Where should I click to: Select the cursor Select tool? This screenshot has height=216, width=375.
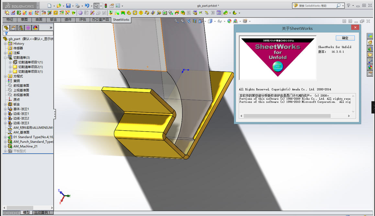(x=96, y=6)
